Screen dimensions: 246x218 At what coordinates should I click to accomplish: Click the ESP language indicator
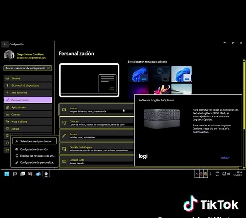pos(217,174)
